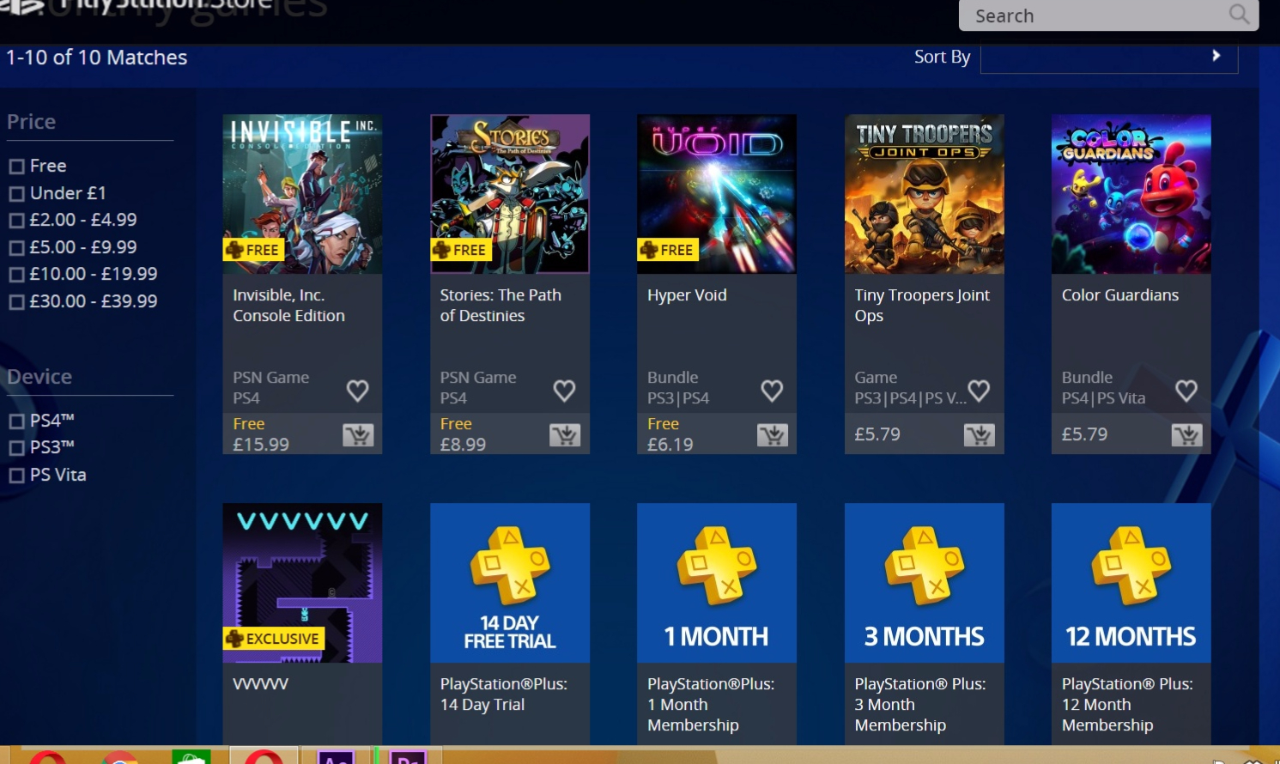
Task: Open the Tiny Troopers Joint Ops title
Action: tap(922, 306)
